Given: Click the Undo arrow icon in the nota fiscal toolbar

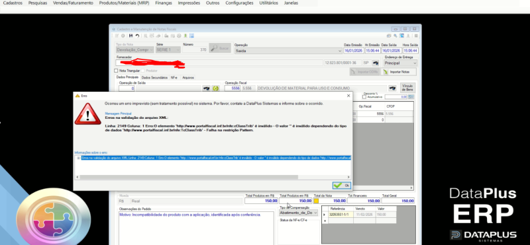Looking at the screenshot, I should tap(137, 36).
